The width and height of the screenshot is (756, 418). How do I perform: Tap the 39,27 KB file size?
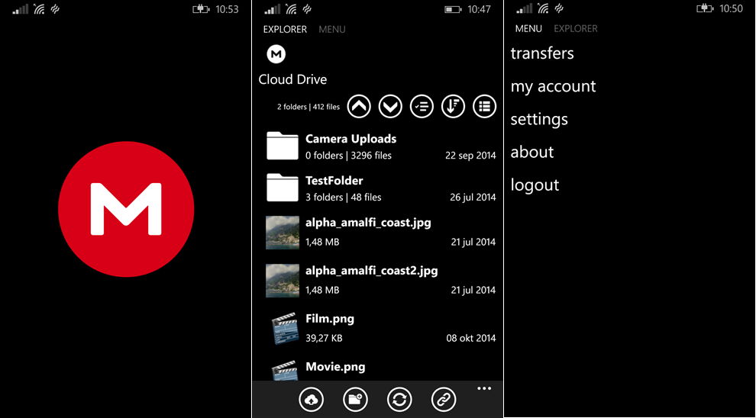(x=324, y=339)
